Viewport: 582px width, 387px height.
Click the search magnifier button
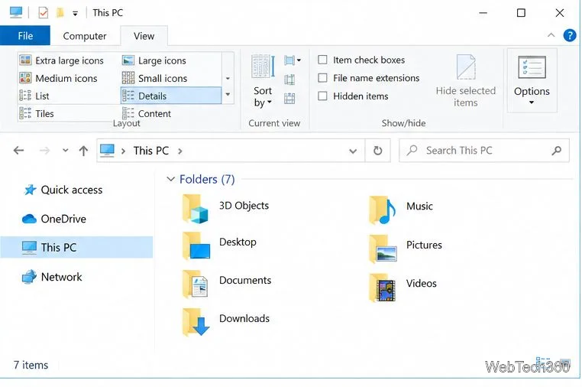(x=556, y=150)
